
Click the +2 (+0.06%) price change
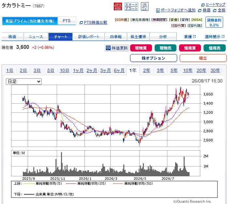tap(43, 48)
